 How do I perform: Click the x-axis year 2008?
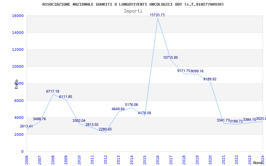[x=53, y=160]
